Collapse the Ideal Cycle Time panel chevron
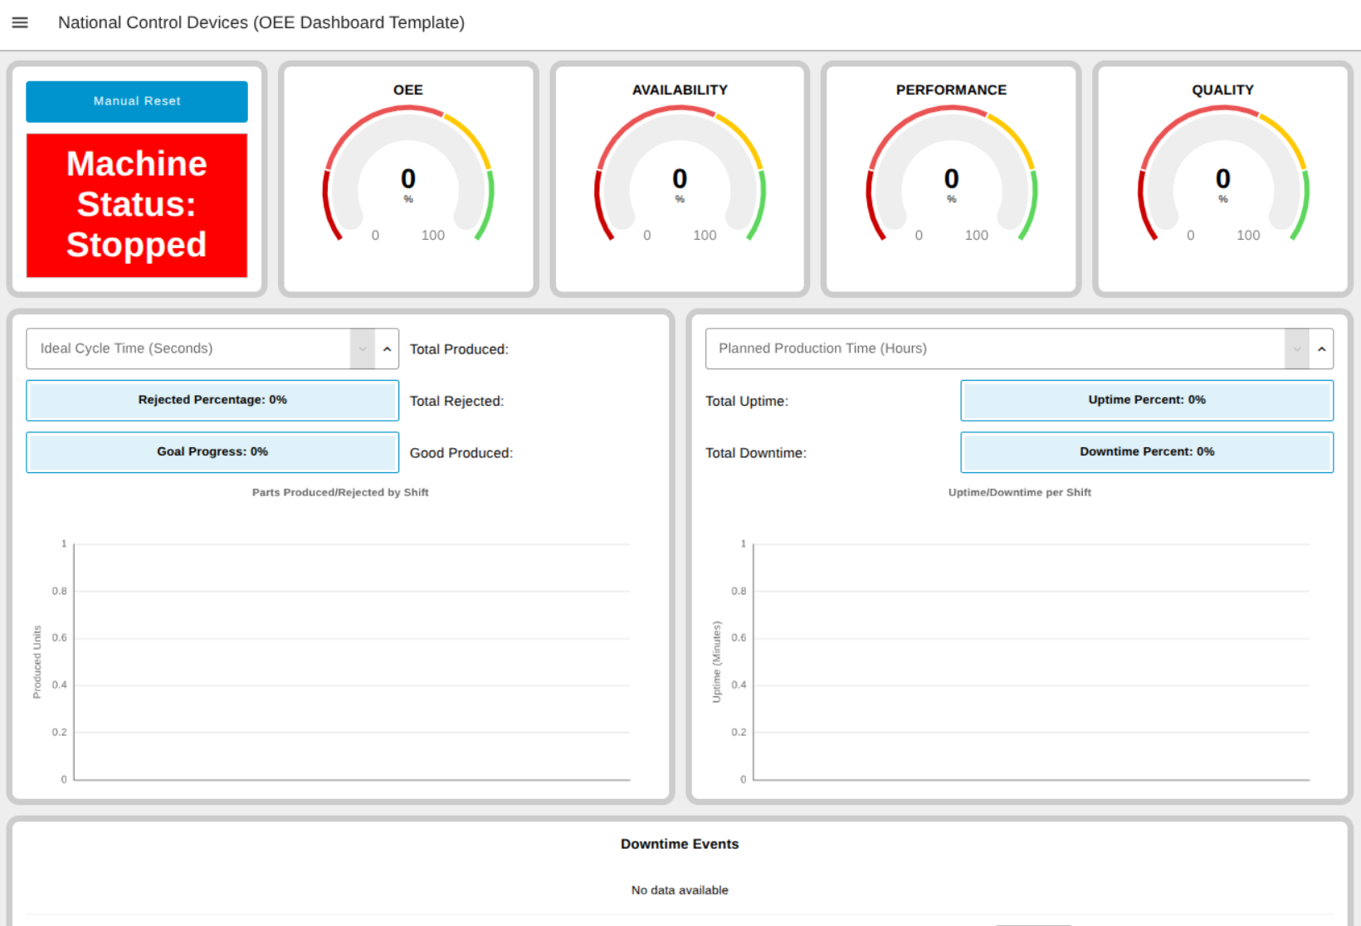Screen dimensions: 1361x926 point(387,348)
